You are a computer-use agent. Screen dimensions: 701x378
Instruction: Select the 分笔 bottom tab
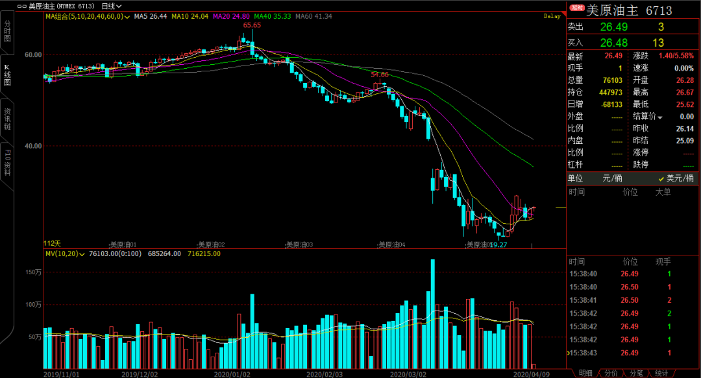[637, 373]
